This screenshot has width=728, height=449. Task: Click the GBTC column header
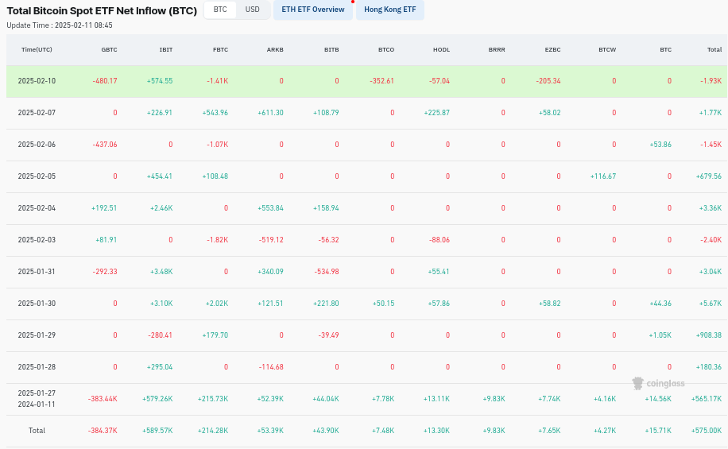pyautogui.click(x=109, y=50)
